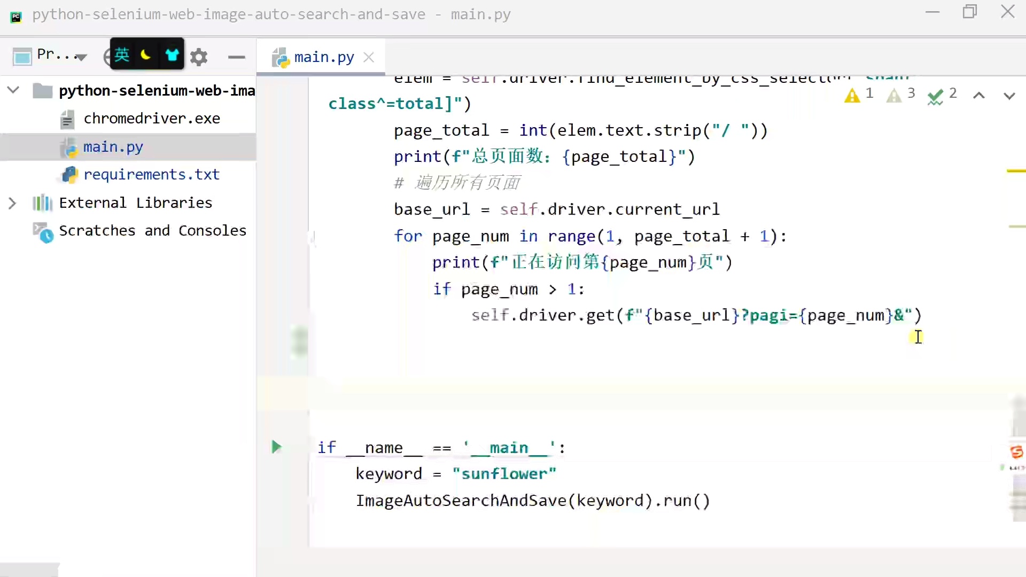Collapse the python-selenium-web-ima project folder
This screenshot has width=1026, height=577.
pyautogui.click(x=13, y=90)
